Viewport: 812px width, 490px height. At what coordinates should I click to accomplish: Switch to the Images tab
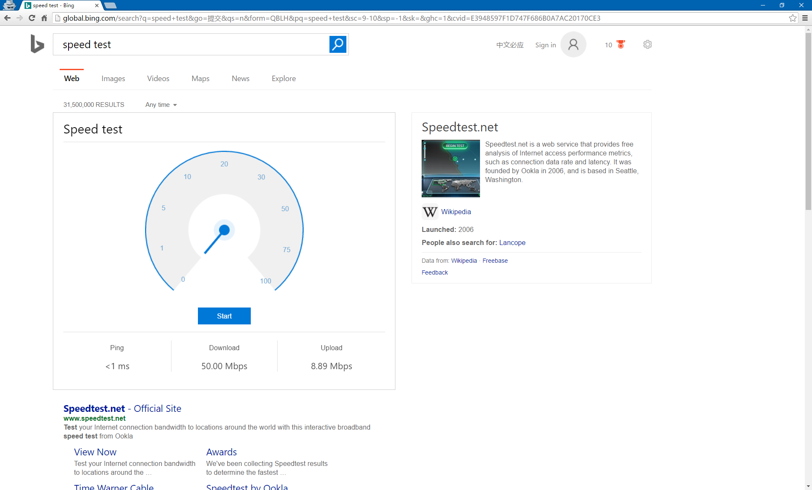pyautogui.click(x=113, y=79)
